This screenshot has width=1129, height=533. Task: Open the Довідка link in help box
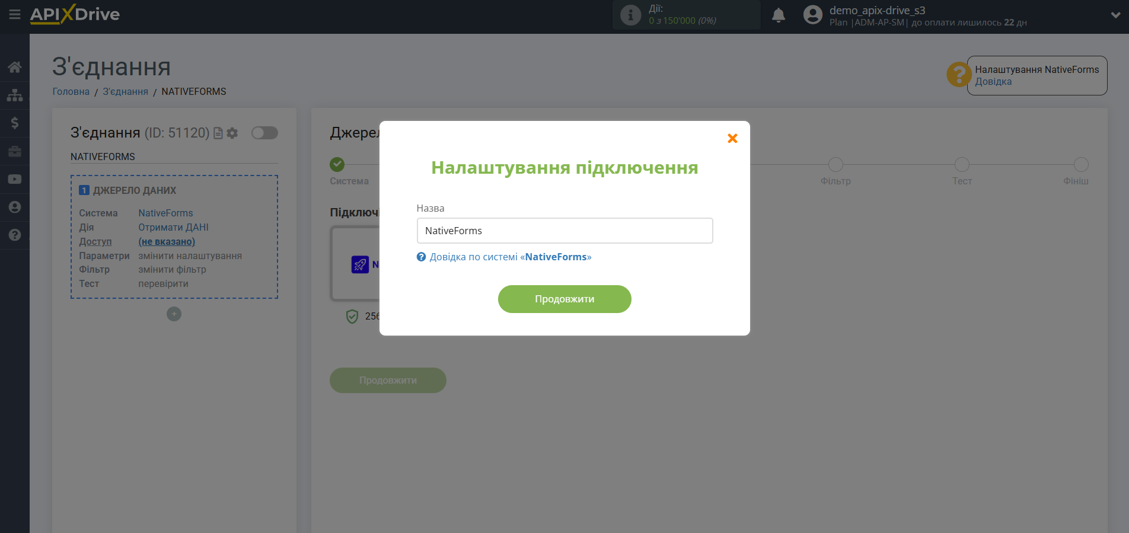coord(993,82)
